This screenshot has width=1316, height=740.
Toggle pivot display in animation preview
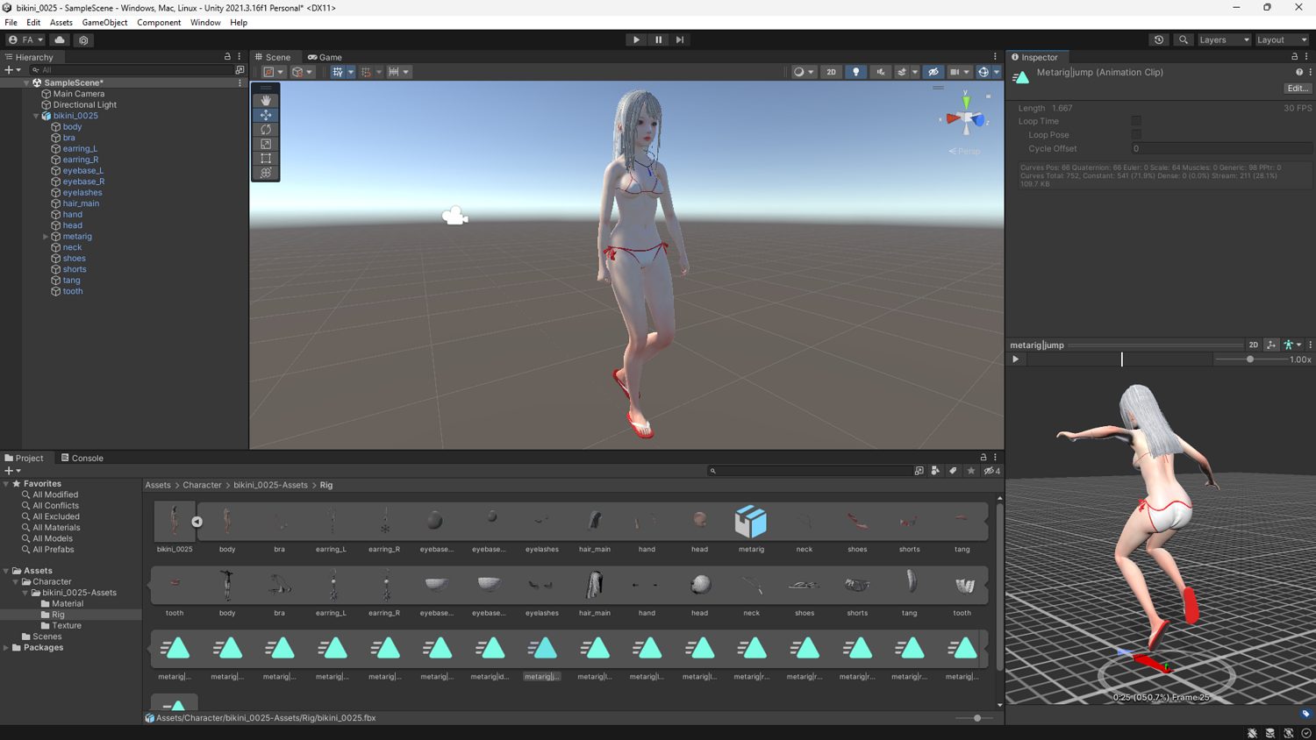pyautogui.click(x=1271, y=345)
